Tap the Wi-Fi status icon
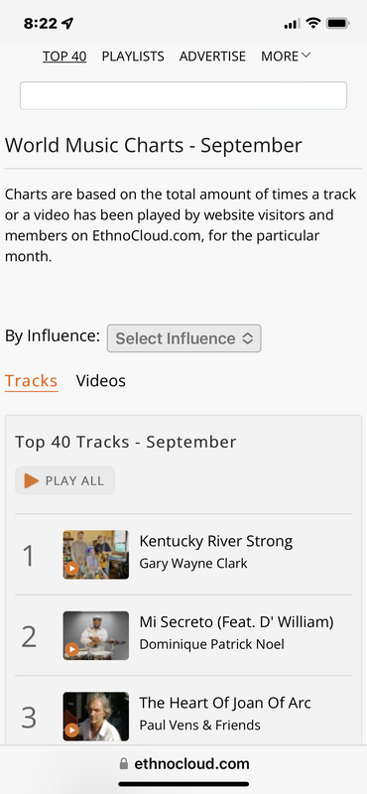Viewport: 367px width, 794px height. pos(313,23)
